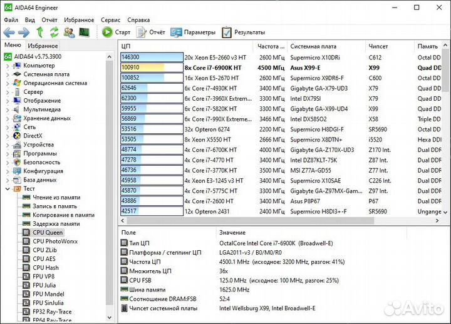The height and width of the screenshot is (324, 451).
Task: Select the 42517 score bar row
Action: point(152,211)
